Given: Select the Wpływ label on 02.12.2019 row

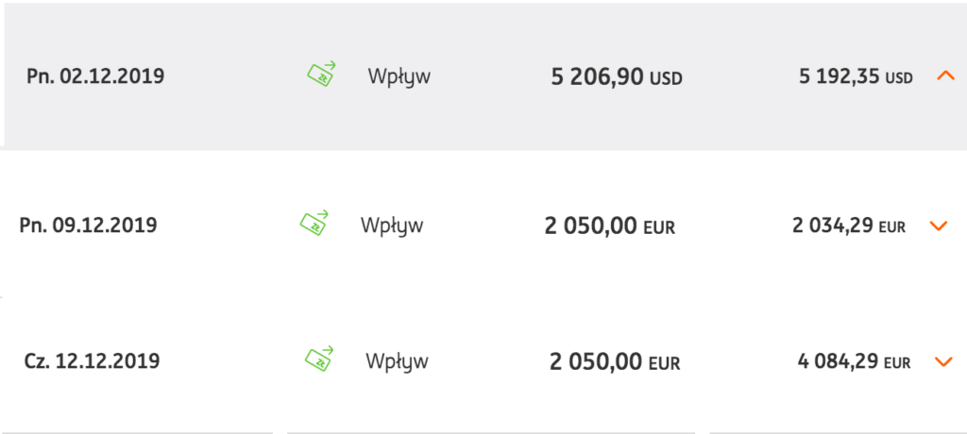Looking at the screenshot, I should pos(399,76).
